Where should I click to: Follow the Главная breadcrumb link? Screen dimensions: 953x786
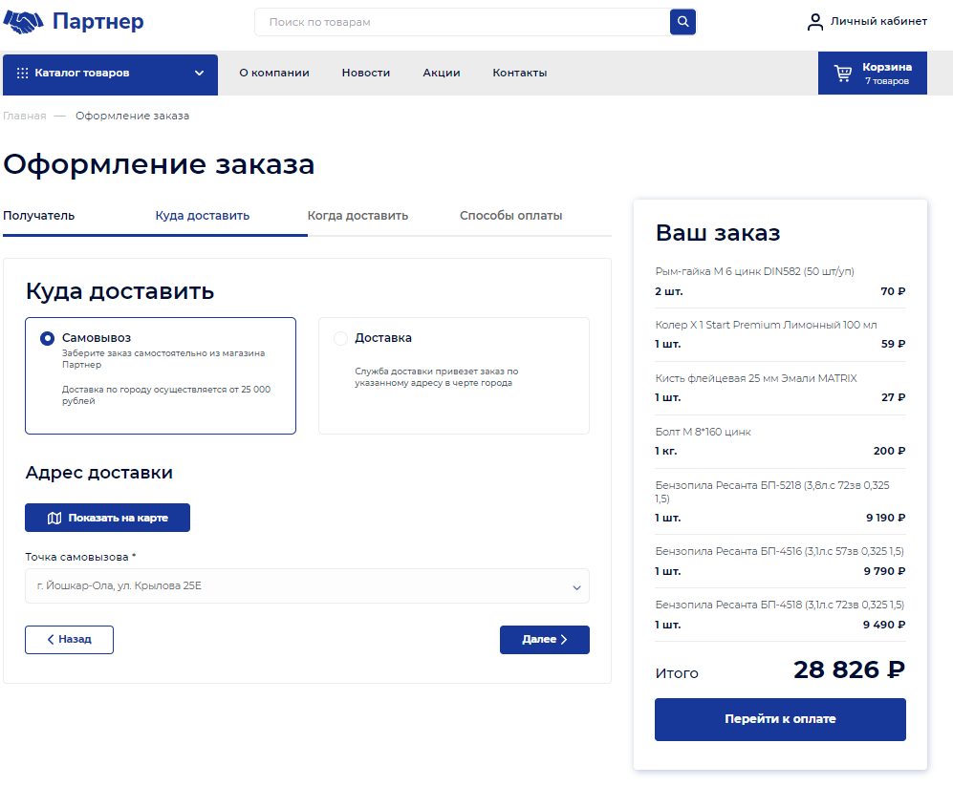pyautogui.click(x=25, y=117)
